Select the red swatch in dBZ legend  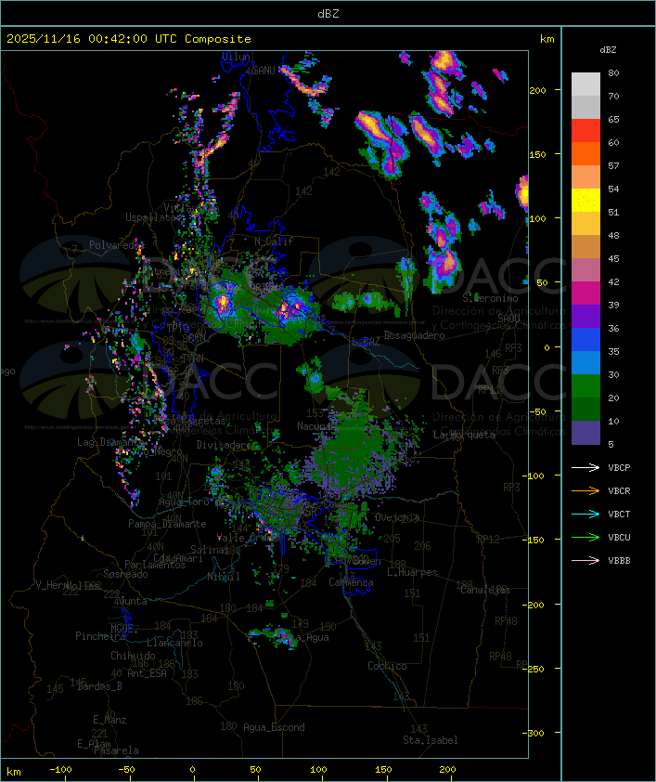(585, 131)
